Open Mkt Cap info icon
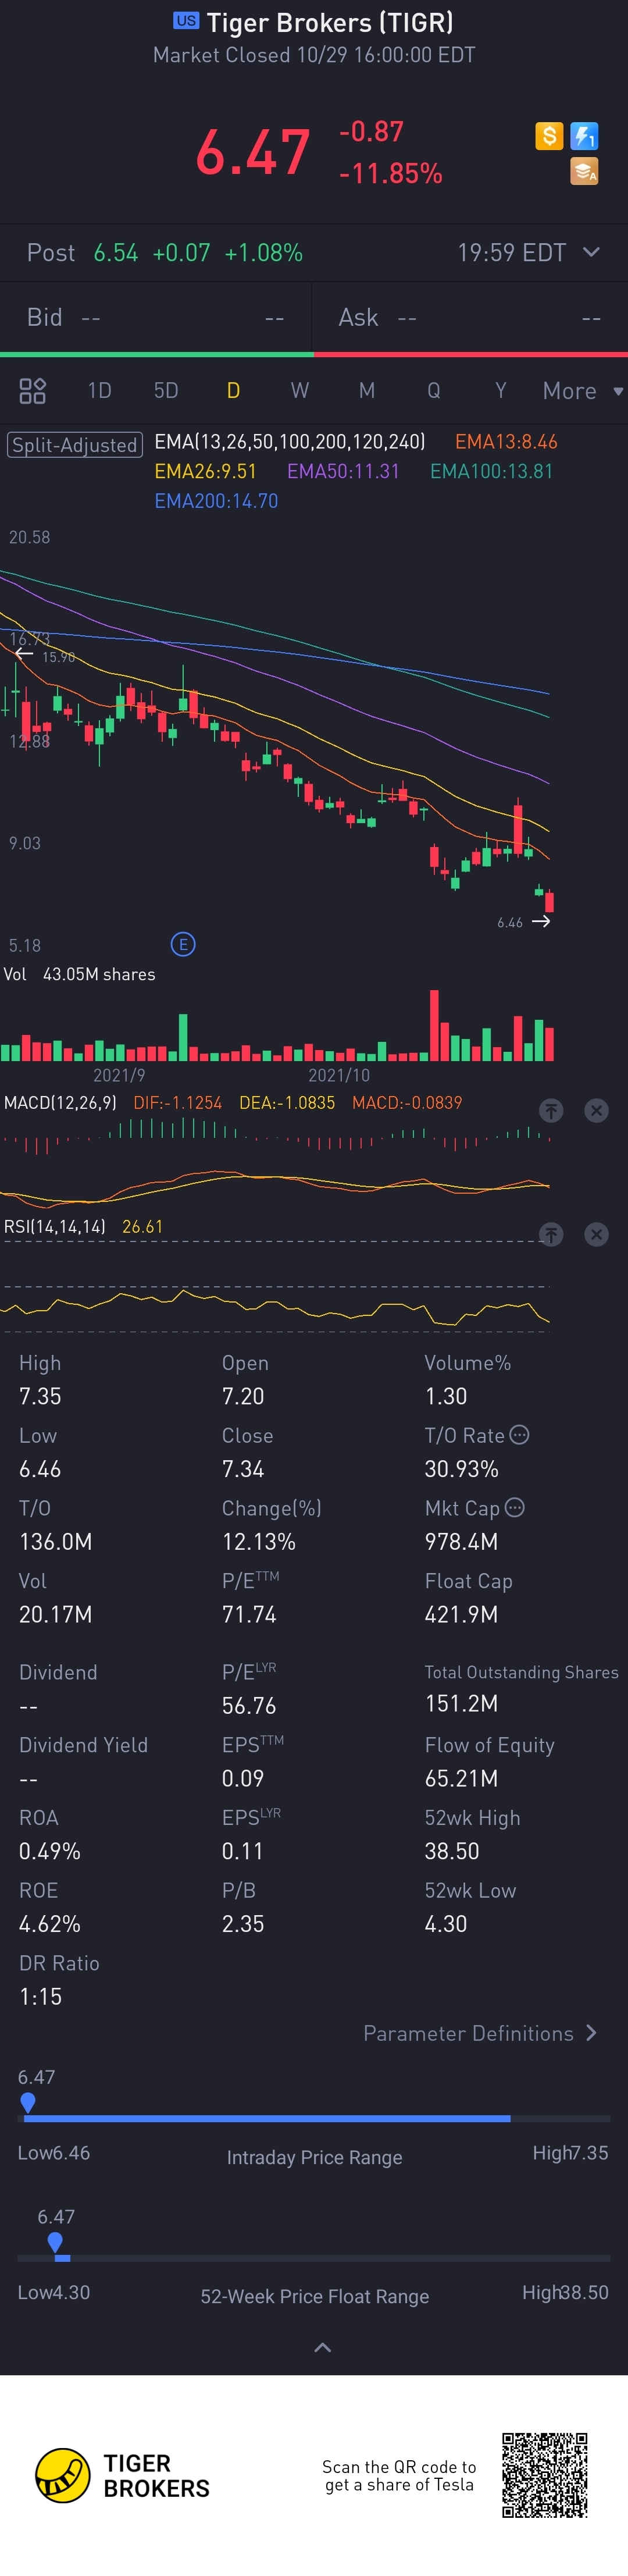Image resolution: width=628 pixels, height=2576 pixels. click(514, 1507)
